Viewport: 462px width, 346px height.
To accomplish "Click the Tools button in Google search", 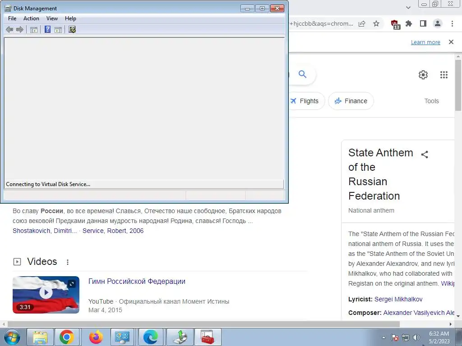I will click(431, 101).
